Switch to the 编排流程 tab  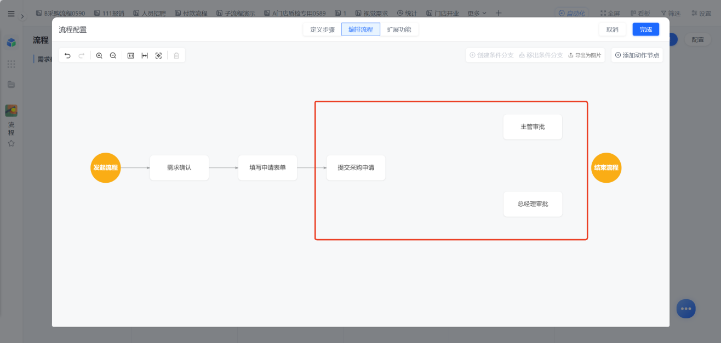pos(360,30)
